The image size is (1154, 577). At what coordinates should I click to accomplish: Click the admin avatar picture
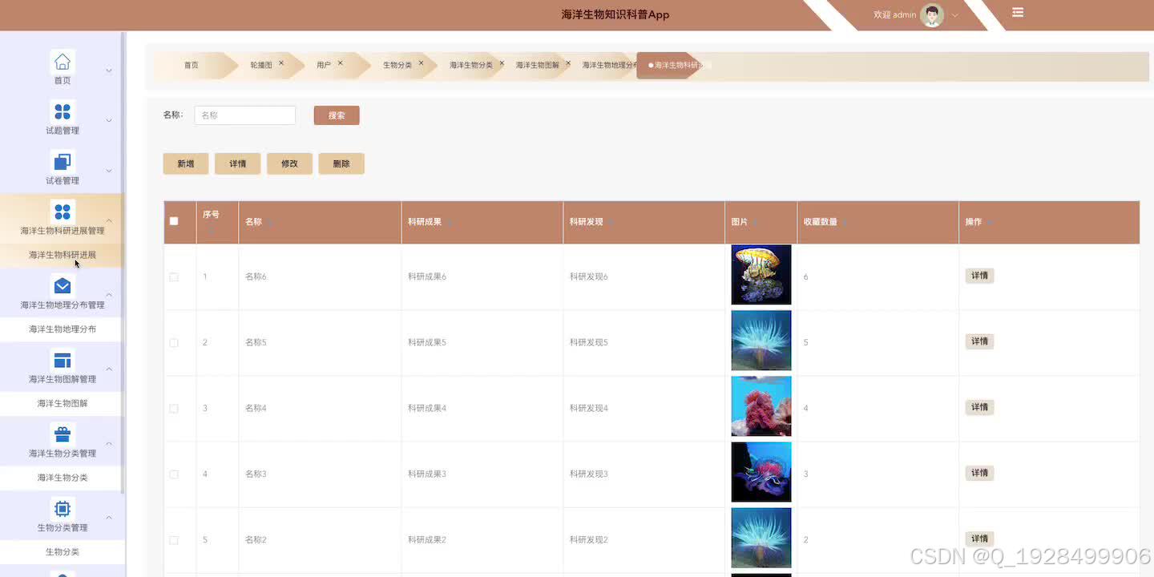tap(932, 15)
